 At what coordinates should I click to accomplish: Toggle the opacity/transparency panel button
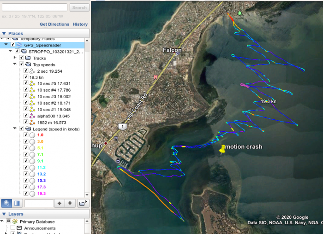17,203
